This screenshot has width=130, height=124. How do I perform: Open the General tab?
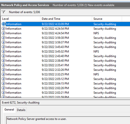[9, 109]
